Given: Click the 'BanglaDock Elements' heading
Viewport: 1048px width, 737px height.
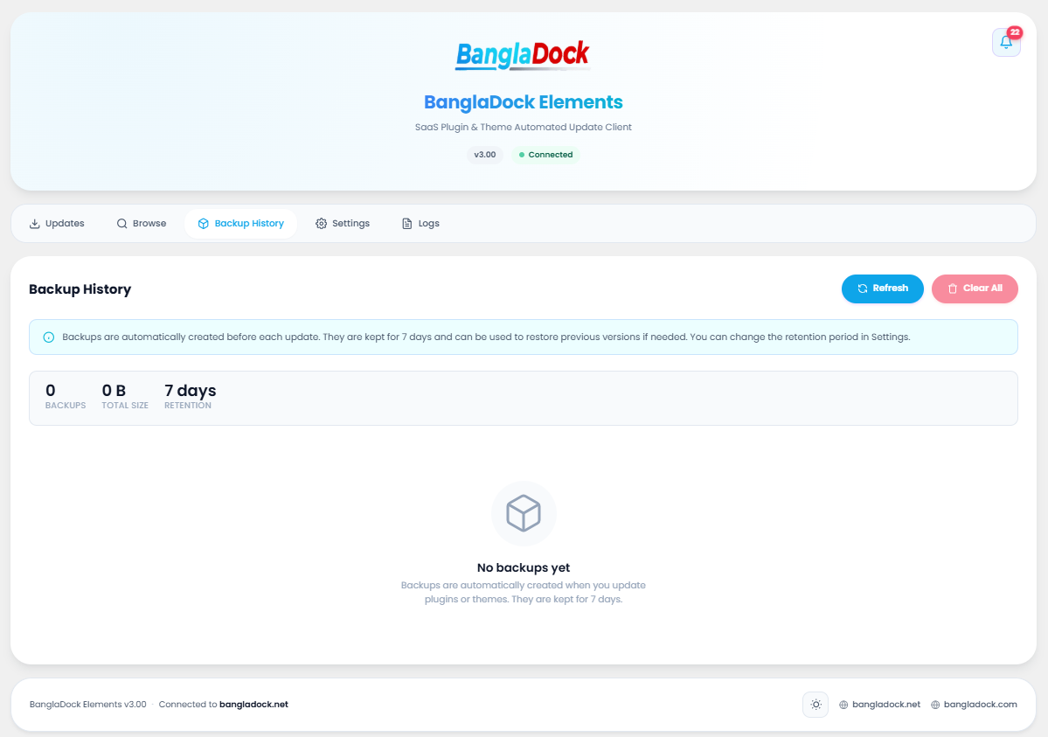Looking at the screenshot, I should [524, 101].
